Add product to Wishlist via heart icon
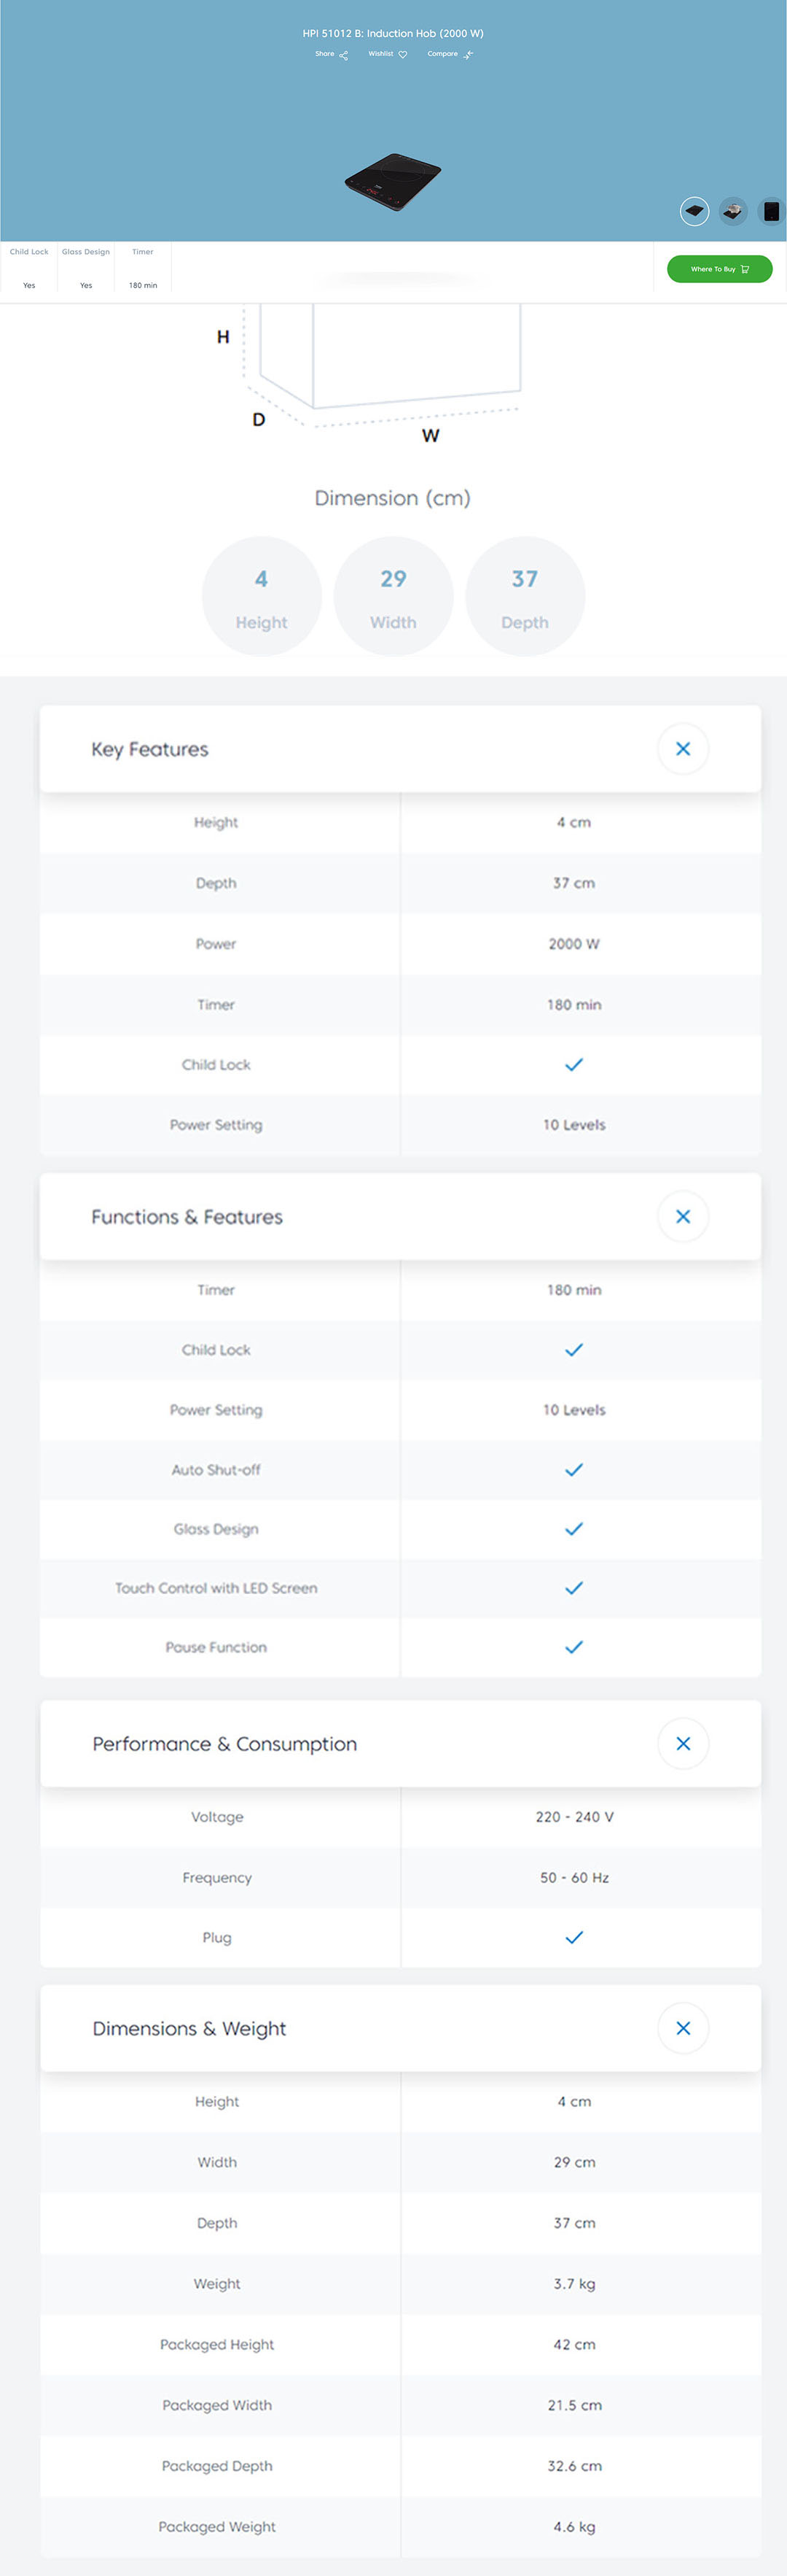 (402, 55)
